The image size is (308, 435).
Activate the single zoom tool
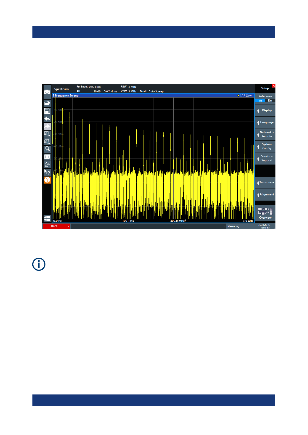[x=47, y=134]
